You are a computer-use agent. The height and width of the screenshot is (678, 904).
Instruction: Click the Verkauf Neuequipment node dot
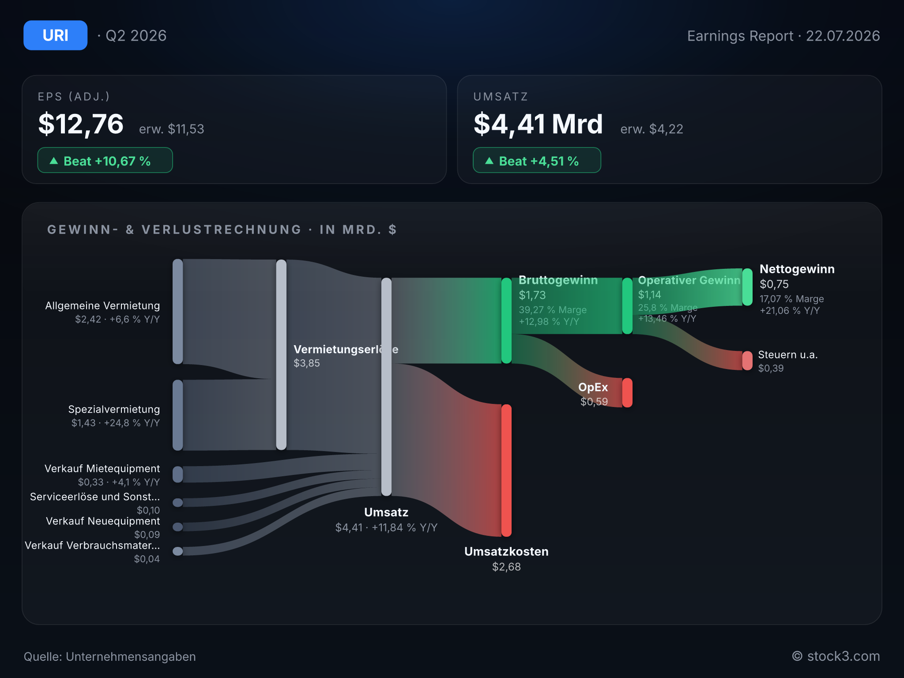pos(177,527)
